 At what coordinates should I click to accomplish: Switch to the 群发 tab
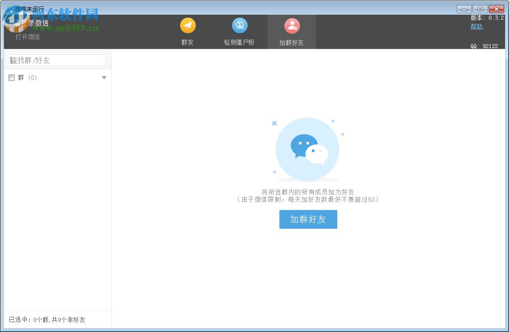(187, 32)
